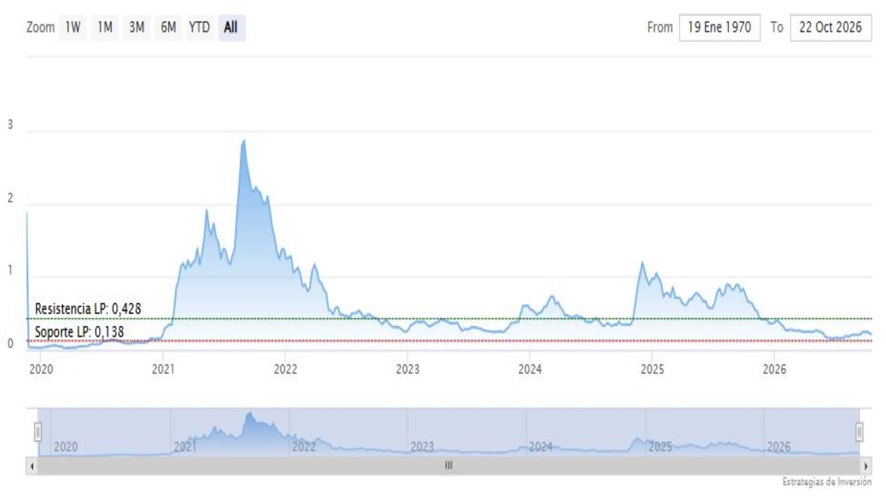This screenshot has width=886, height=498.
Task: Click the 2026 x-axis label
Action: click(x=774, y=369)
